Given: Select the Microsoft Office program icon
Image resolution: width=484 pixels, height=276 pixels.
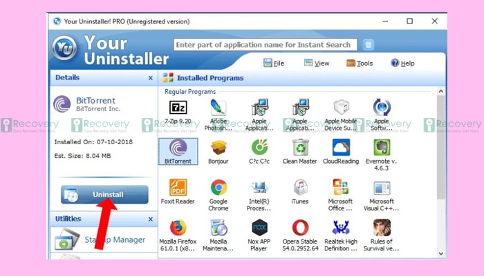Looking at the screenshot, I should (x=341, y=188).
